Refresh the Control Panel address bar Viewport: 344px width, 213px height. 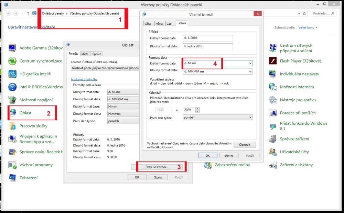304,14
